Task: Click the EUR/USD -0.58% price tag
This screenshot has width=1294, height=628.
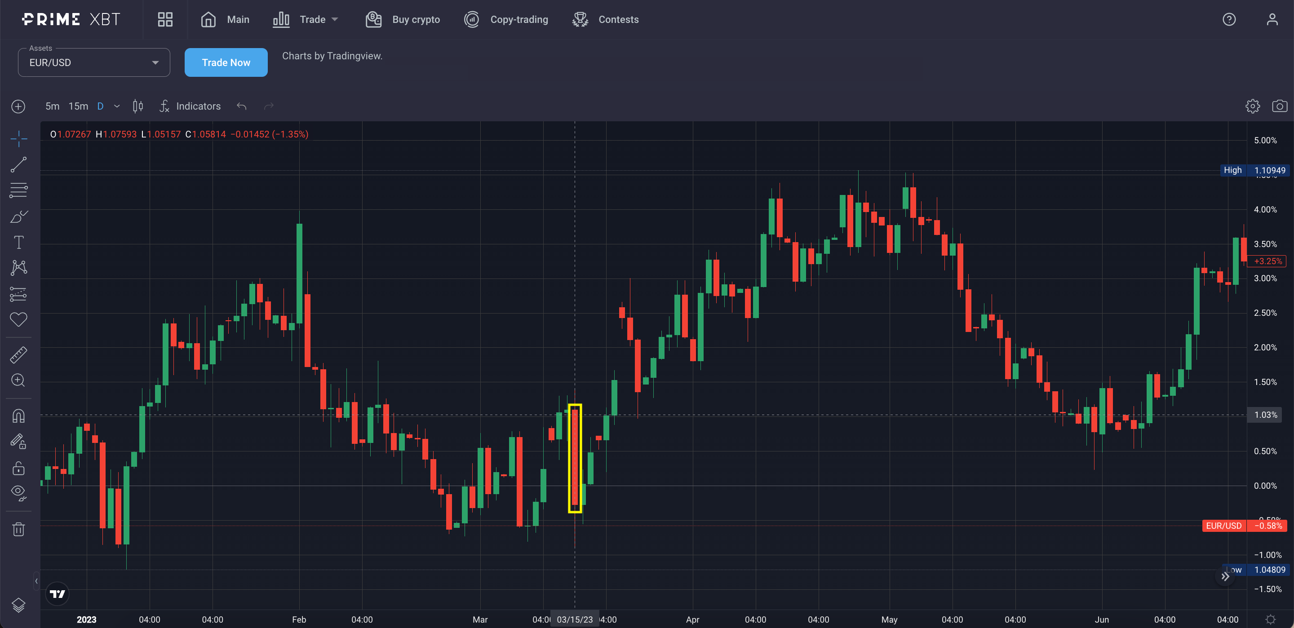Action: pos(1245,526)
